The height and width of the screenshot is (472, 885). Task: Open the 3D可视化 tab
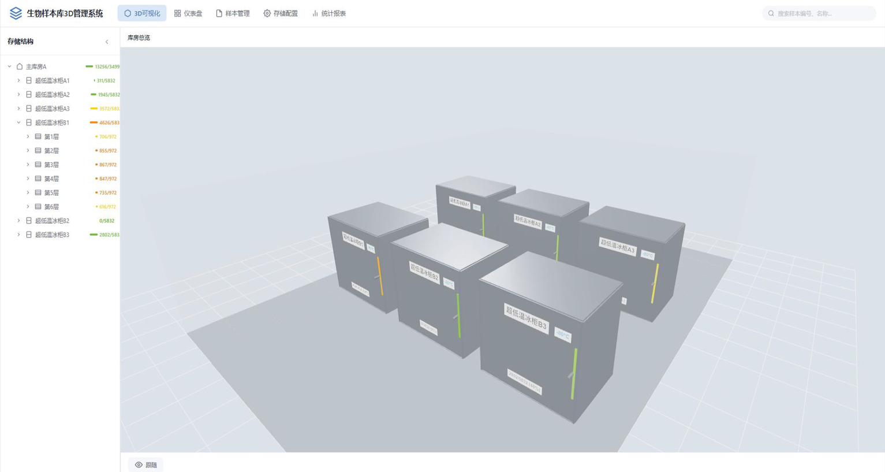pyautogui.click(x=142, y=13)
